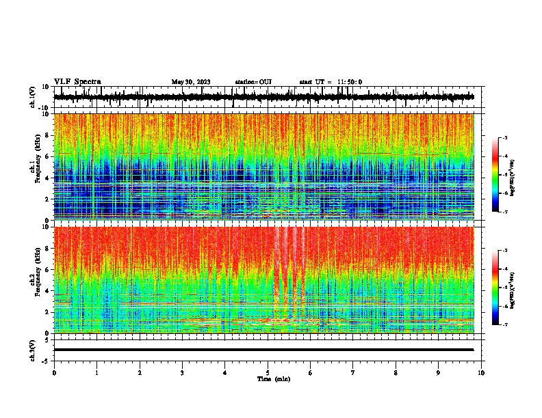Click the ch.2 spectrogram color bar
This screenshot has height=418, width=542.
(495, 288)
